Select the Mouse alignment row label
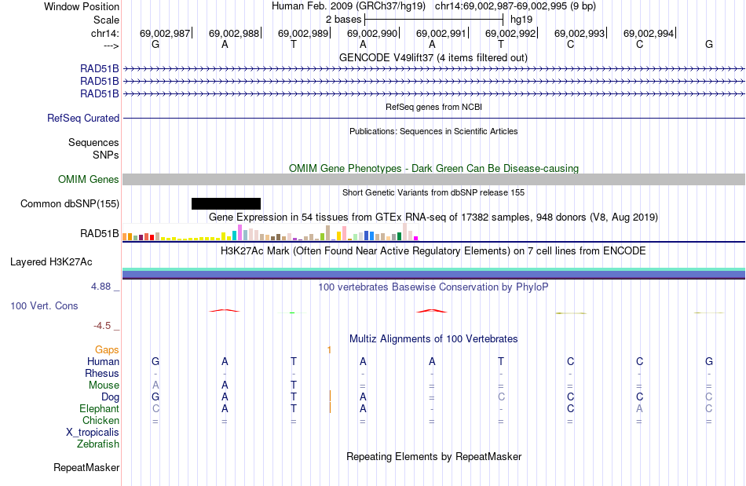The width and height of the screenshot is (746, 486). (x=104, y=386)
